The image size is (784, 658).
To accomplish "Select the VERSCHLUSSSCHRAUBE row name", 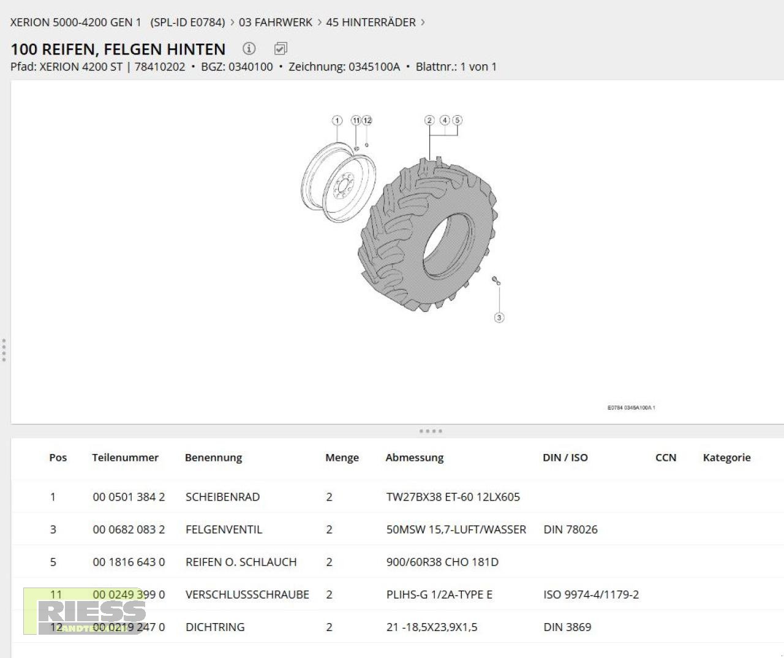I will (247, 594).
